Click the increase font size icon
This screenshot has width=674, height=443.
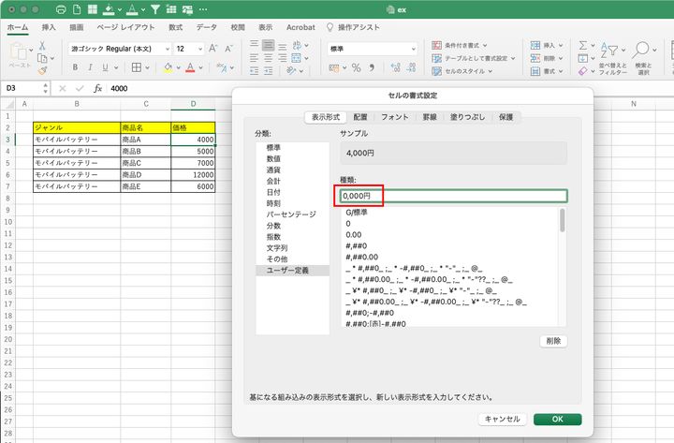(212, 48)
